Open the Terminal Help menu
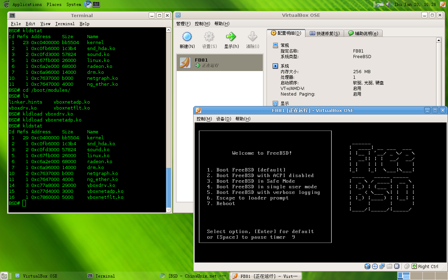448x280 pixels. [x=84, y=24]
